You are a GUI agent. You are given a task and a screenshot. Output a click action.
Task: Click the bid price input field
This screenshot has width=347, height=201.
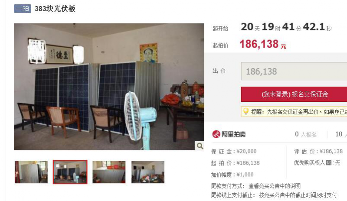294,71
